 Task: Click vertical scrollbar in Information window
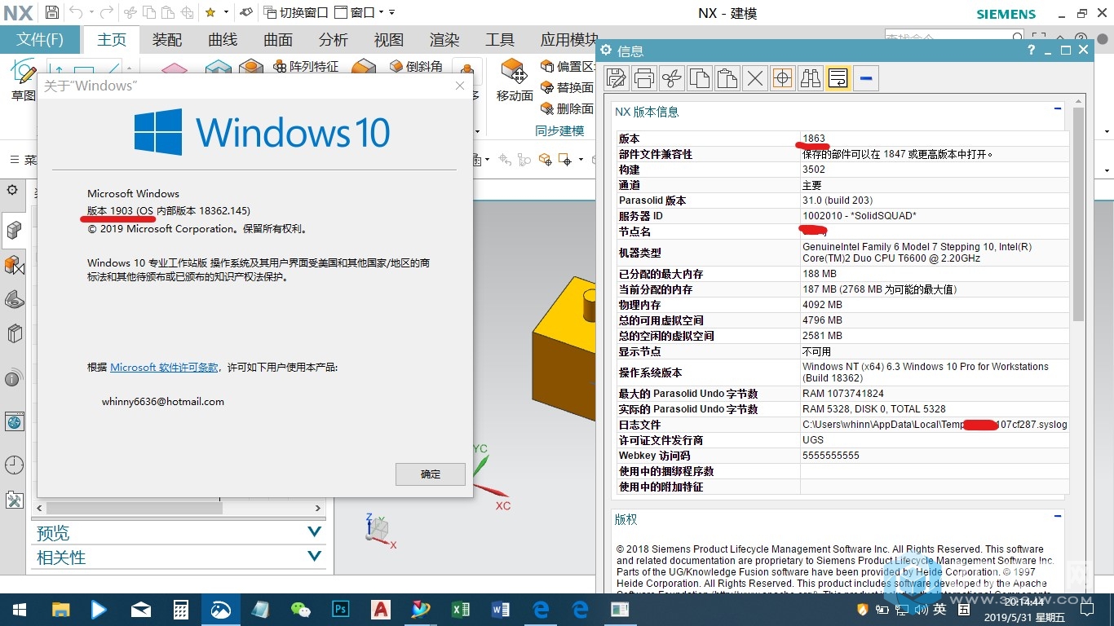pos(1078,215)
